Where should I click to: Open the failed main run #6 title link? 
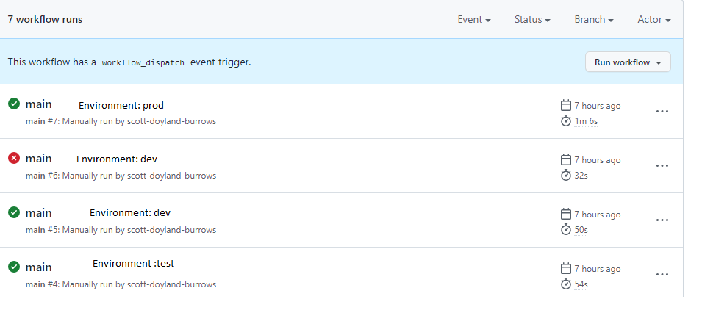(x=38, y=159)
